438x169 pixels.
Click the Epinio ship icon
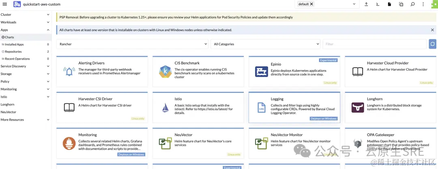point(262,71)
